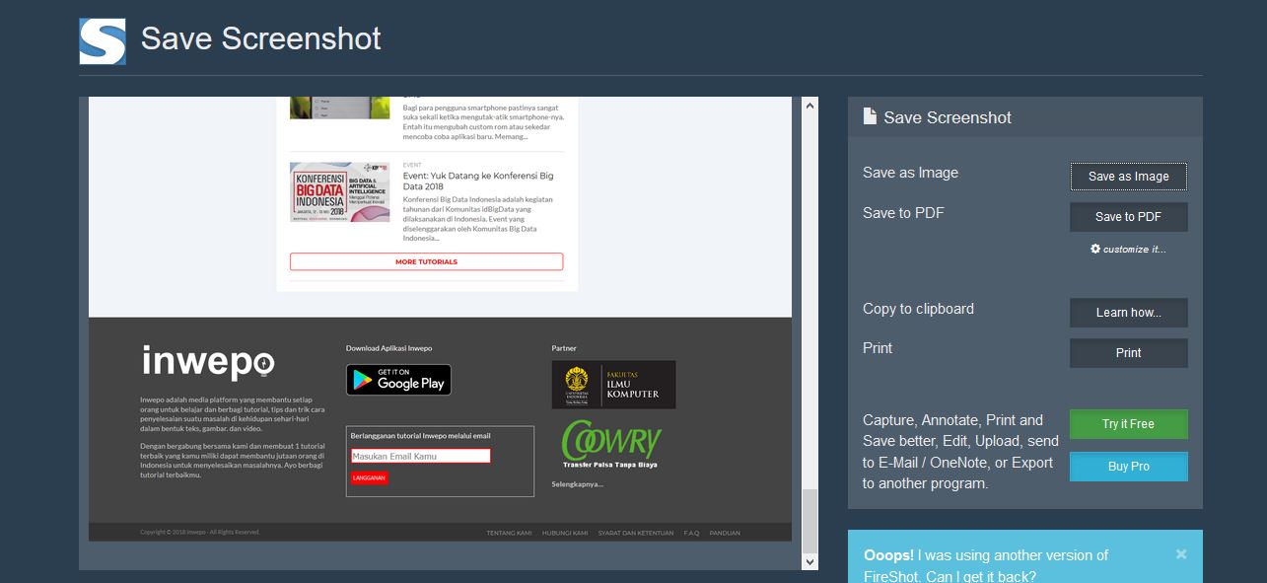
Task: Click the preview scrollbar thumb
Action: click(809, 520)
